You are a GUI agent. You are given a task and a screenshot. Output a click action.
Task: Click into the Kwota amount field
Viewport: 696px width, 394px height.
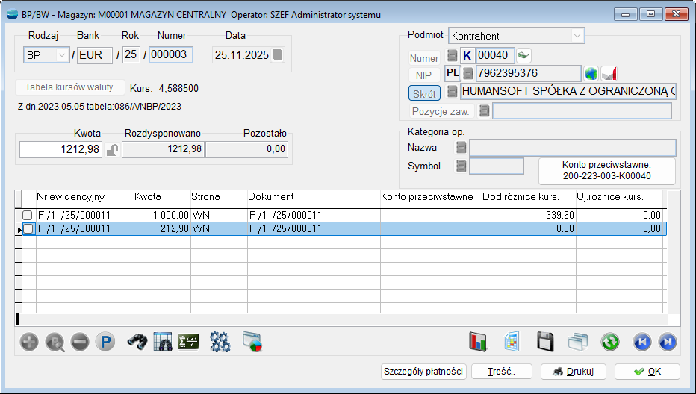coord(60,149)
